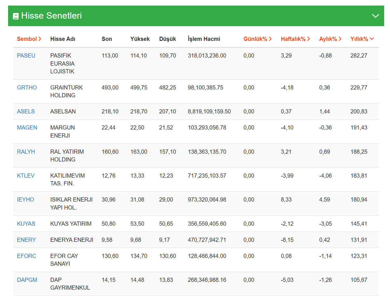Click DAPGM yearly value 105,67

[x=359, y=280]
